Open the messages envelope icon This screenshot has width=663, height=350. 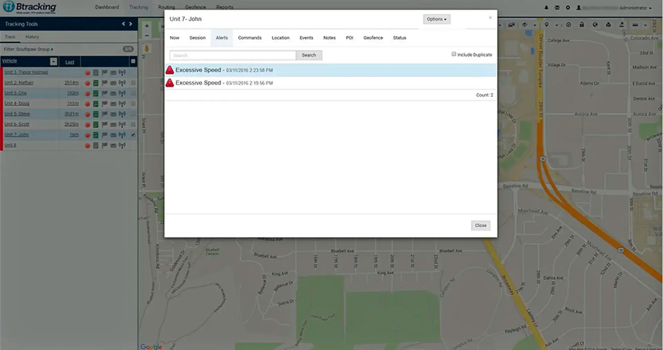point(557,8)
